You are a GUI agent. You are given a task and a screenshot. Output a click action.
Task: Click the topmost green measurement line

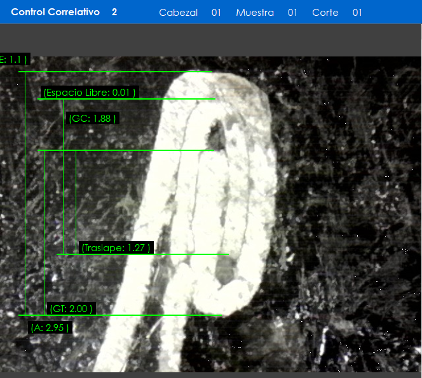coord(114,72)
